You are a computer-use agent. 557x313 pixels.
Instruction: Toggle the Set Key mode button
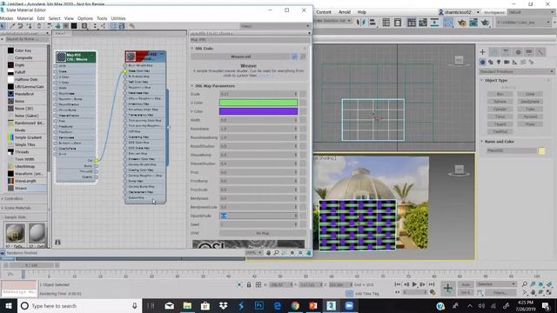click(466, 292)
